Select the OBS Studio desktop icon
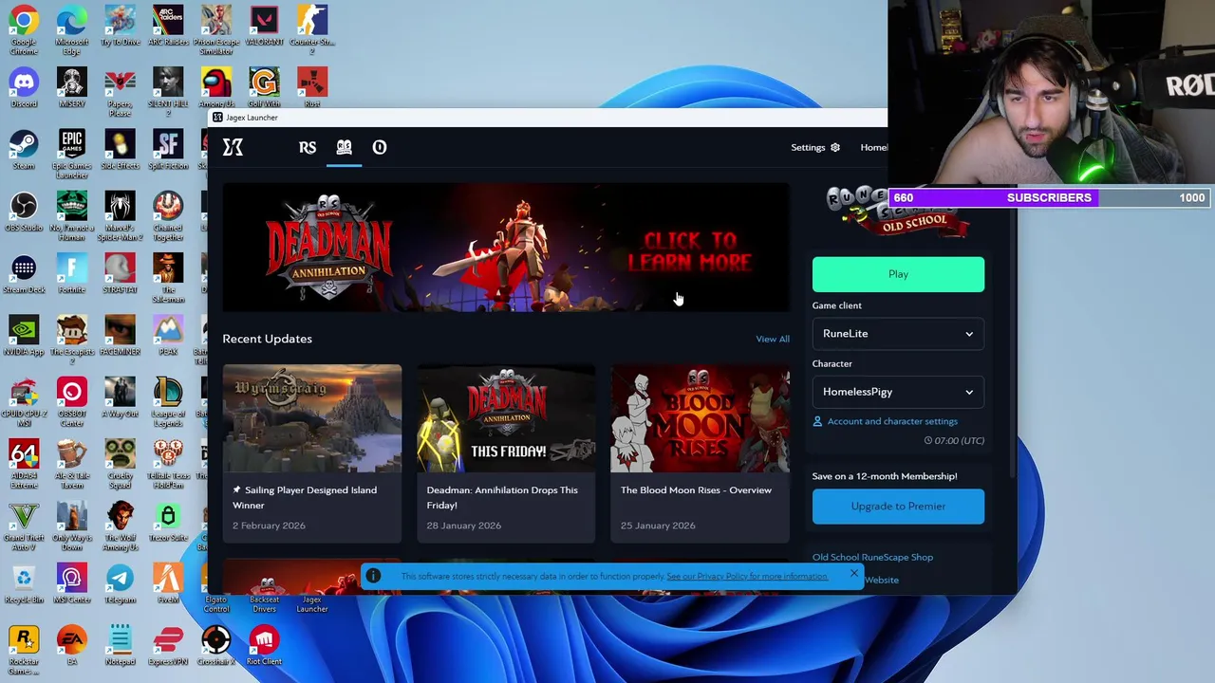The height and width of the screenshot is (683, 1215). pyautogui.click(x=24, y=212)
